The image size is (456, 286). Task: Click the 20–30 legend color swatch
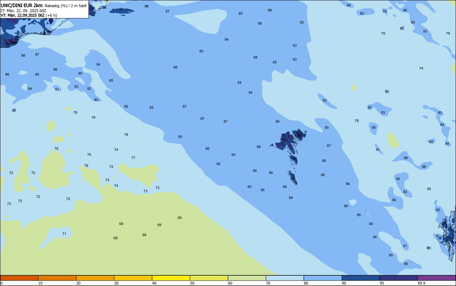click(x=95, y=278)
